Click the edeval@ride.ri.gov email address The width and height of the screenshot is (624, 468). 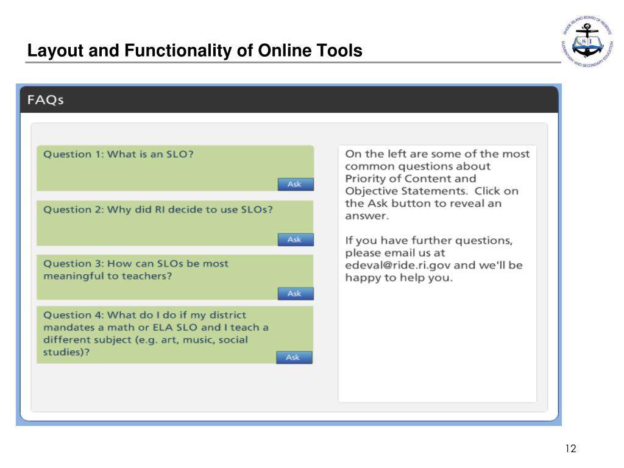point(397,266)
